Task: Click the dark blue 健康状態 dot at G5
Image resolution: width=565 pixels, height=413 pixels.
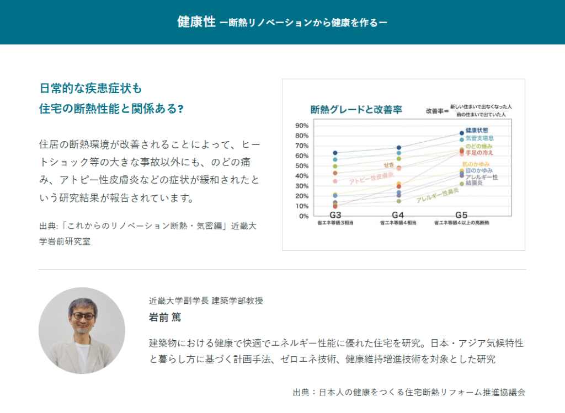Action: click(x=462, y=133)
